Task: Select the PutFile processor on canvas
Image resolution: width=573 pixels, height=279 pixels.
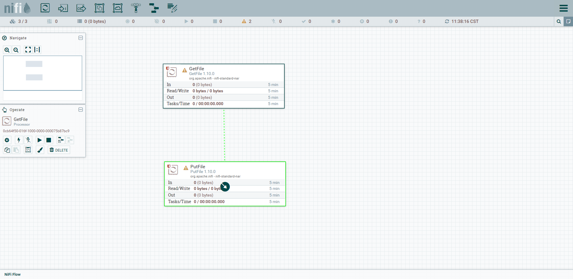Action: (x=225, y=184)
